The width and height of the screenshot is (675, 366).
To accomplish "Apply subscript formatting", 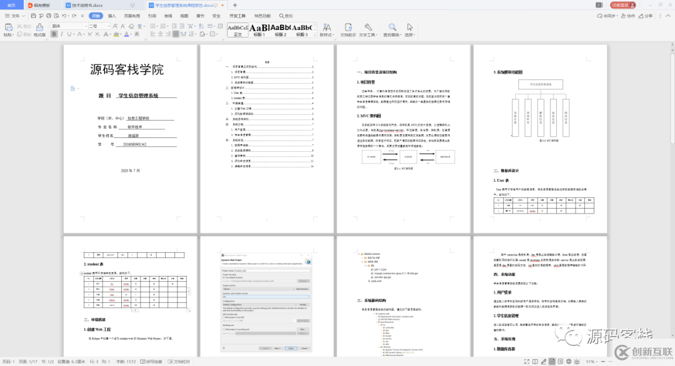I will (x=97, y=34).
